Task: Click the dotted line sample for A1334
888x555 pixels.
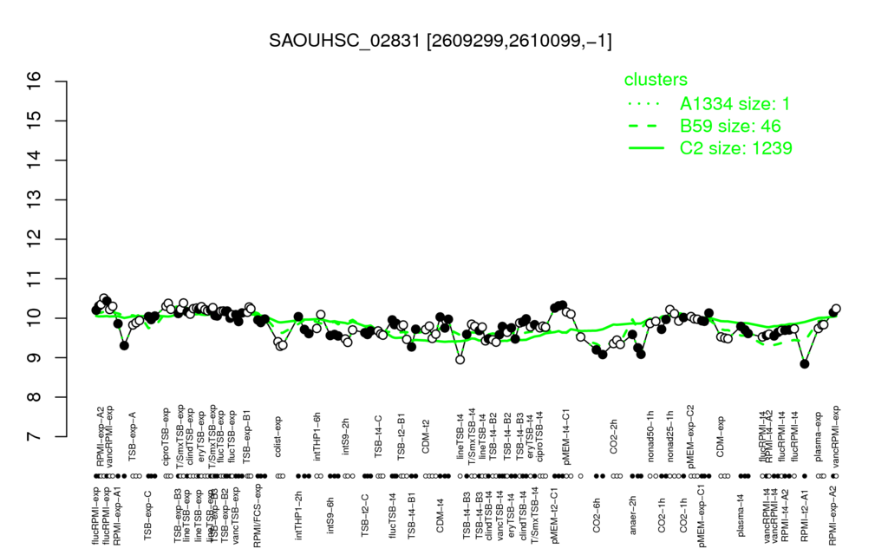Action: (645, 104)
